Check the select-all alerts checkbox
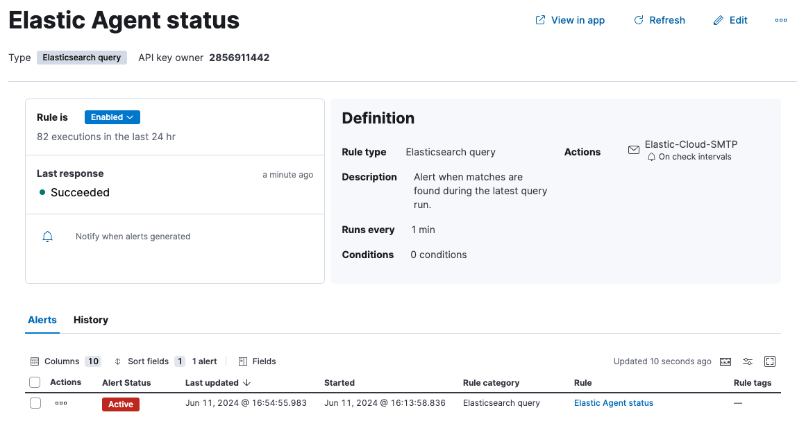 [x=35, y=382]
